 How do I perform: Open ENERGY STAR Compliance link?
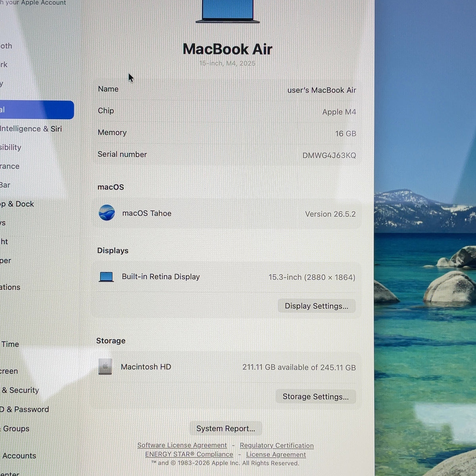click(x=189, y=455)
